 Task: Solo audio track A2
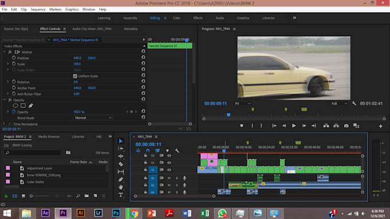pos(177,185)
